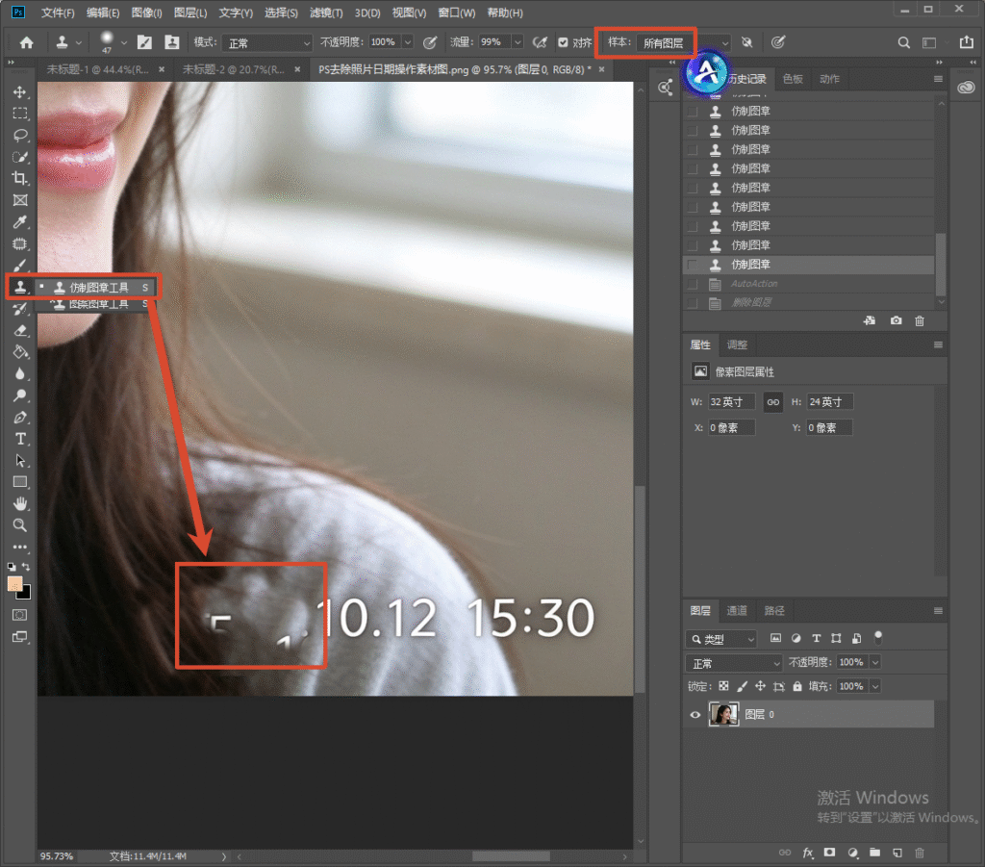Image resolution: width=985 pixels, height=867 pixels.
Task: Open the layer blend mode 正常 dropdown
Action: (x=734, y=663)
